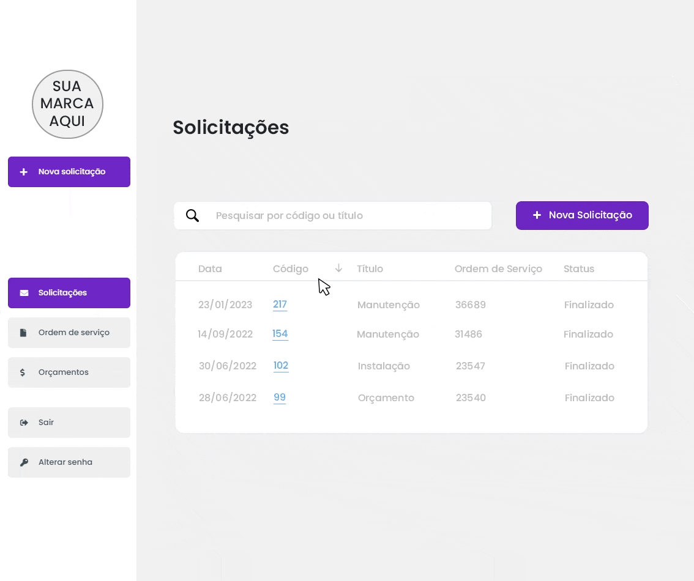Open the Ordem de serviço menu item
Image resolution: width=694 pixels, height=581 pixels.
(69, 333)
